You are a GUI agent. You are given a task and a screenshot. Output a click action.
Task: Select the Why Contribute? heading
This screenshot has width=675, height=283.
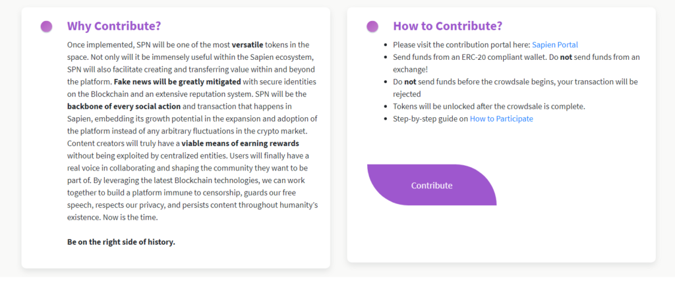113,26
